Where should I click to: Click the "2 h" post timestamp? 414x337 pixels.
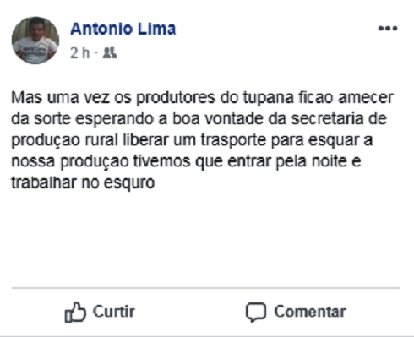click(79, 53)
